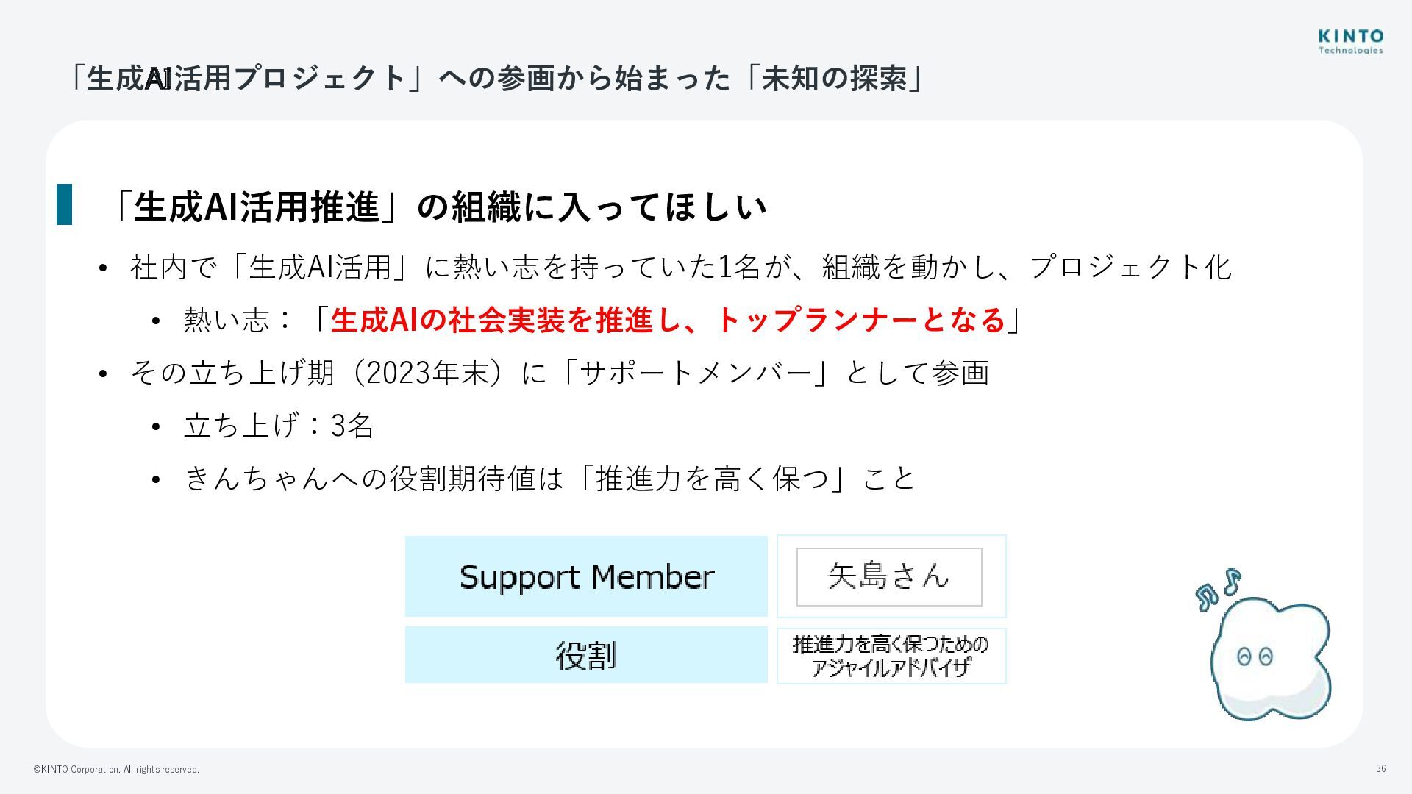Click the bullet line starting with 社内で
1412x794 pixels.
click(680, 267)
